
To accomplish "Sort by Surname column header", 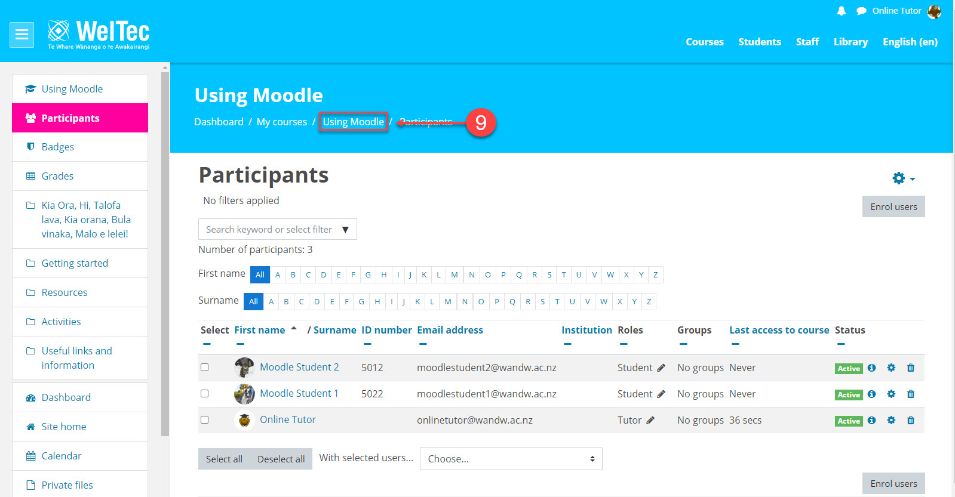I will pyautogui.click(x=334, y=330).
